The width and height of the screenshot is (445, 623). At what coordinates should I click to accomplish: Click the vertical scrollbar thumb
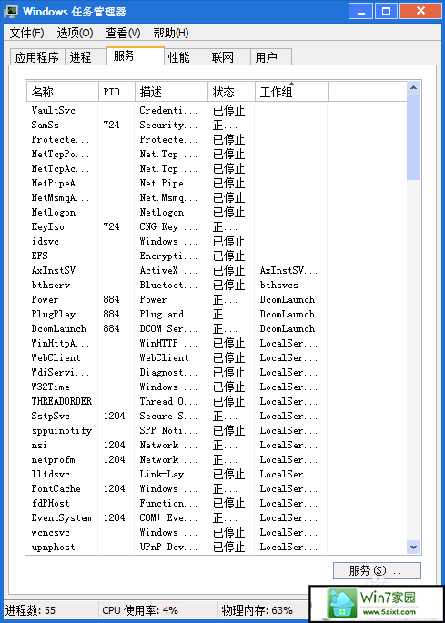pos(413,136)
